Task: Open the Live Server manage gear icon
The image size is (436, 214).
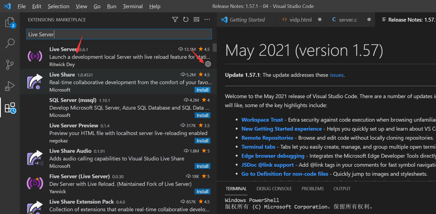Action: 208,64
